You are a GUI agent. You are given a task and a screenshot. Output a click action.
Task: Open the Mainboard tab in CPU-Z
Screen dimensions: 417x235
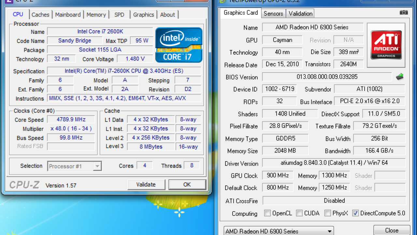click(x=68, y=15)
